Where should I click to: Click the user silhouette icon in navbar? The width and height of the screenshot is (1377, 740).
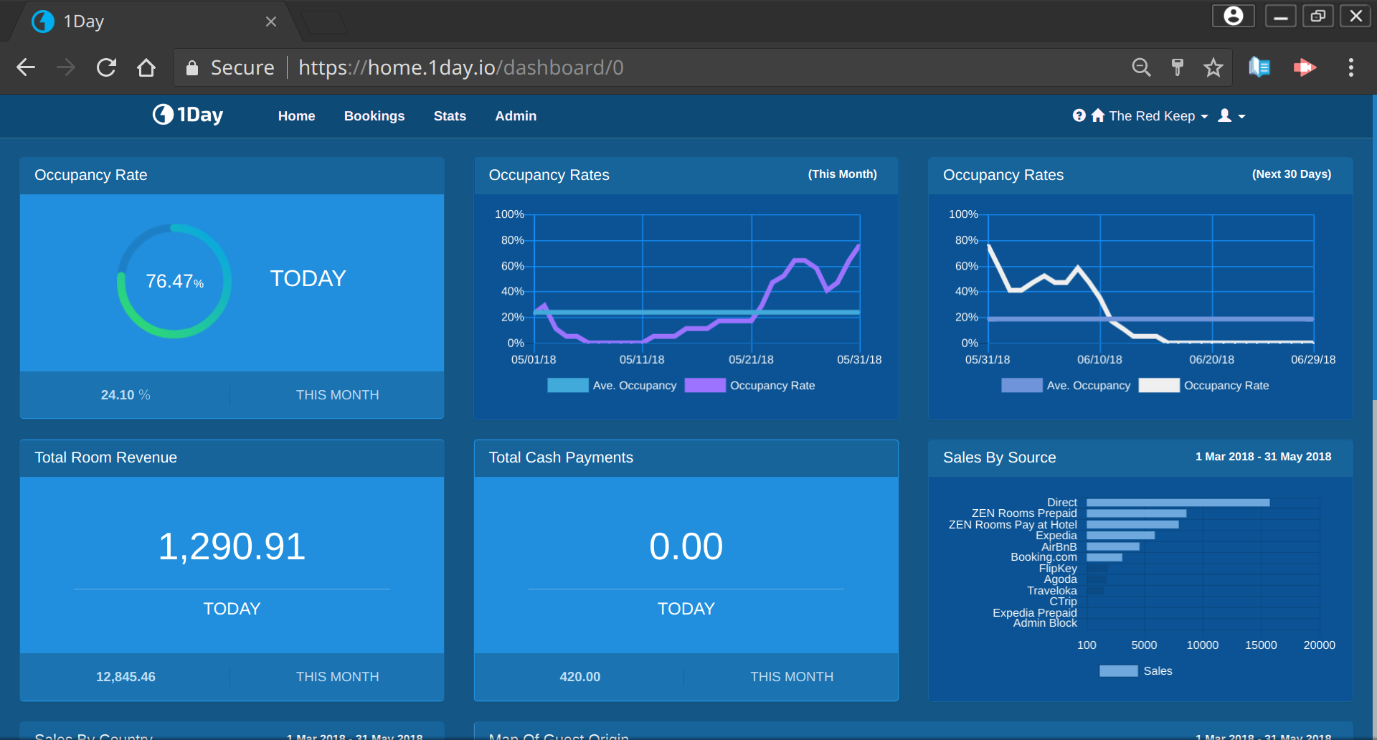click(1225, 115)
